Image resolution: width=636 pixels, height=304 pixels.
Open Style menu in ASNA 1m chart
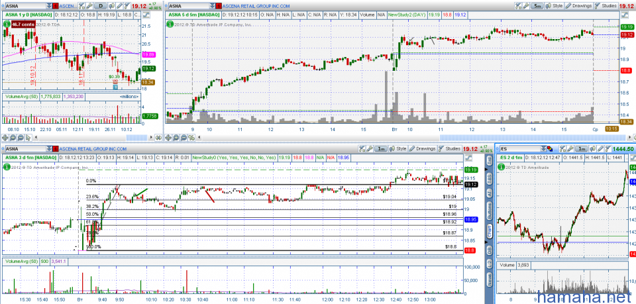tap(397, 149)
